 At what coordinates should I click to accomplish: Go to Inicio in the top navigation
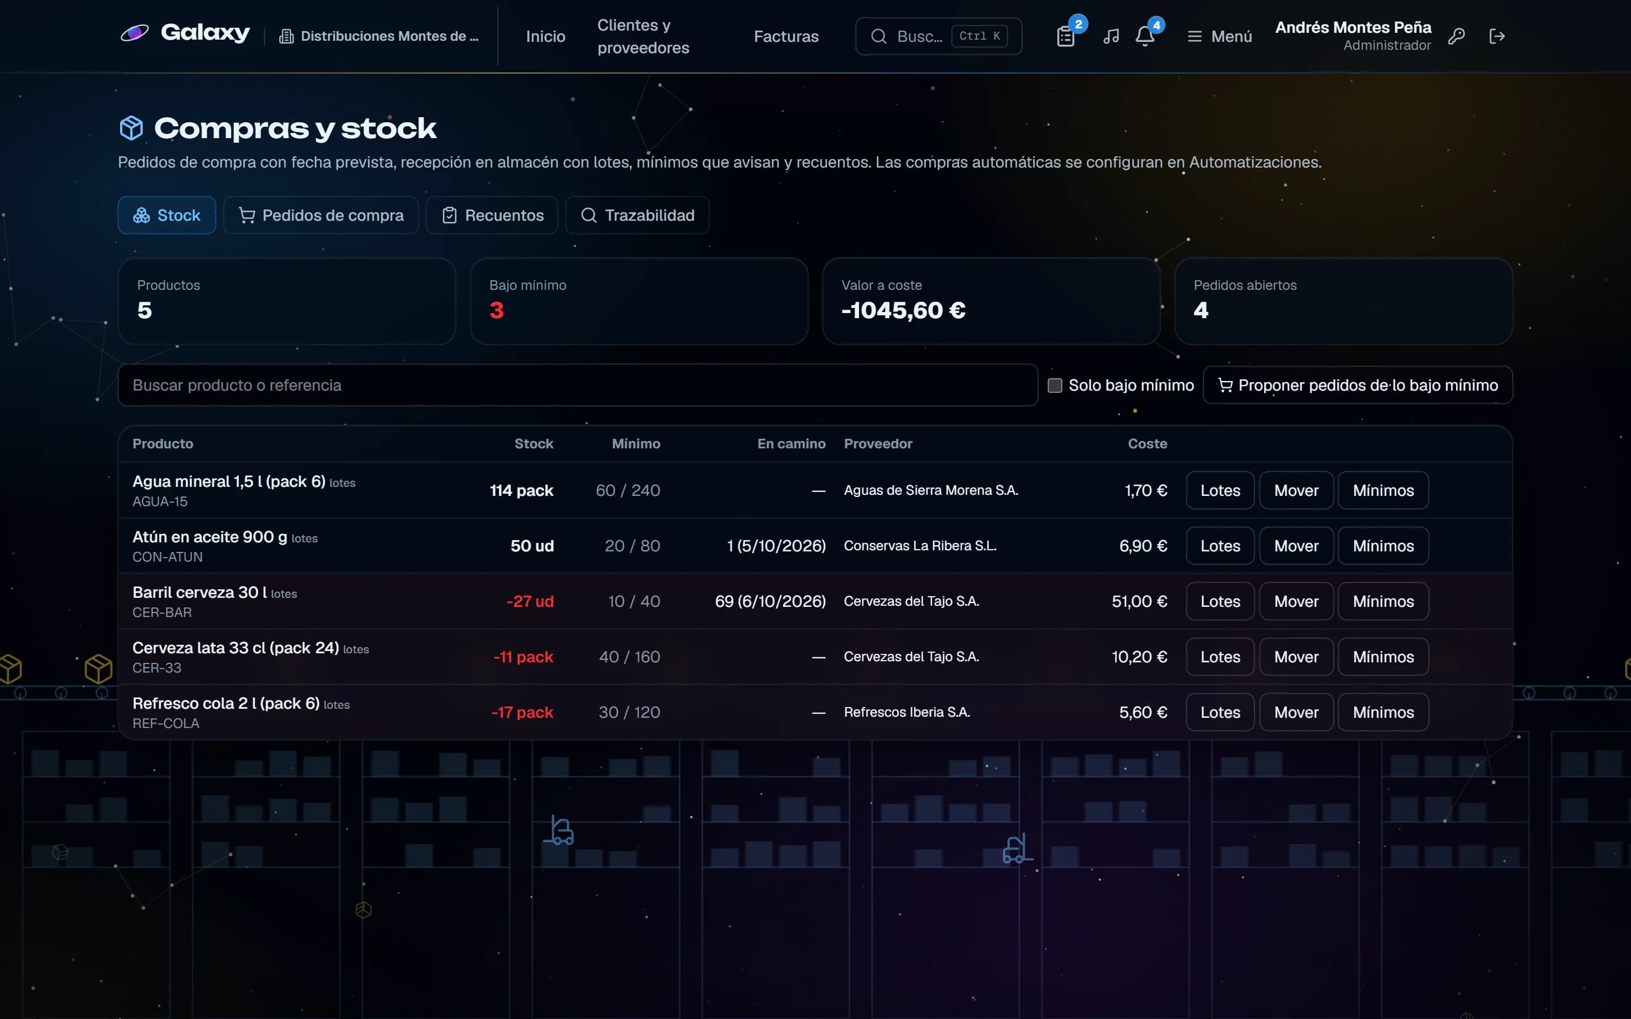pos(545,36)
